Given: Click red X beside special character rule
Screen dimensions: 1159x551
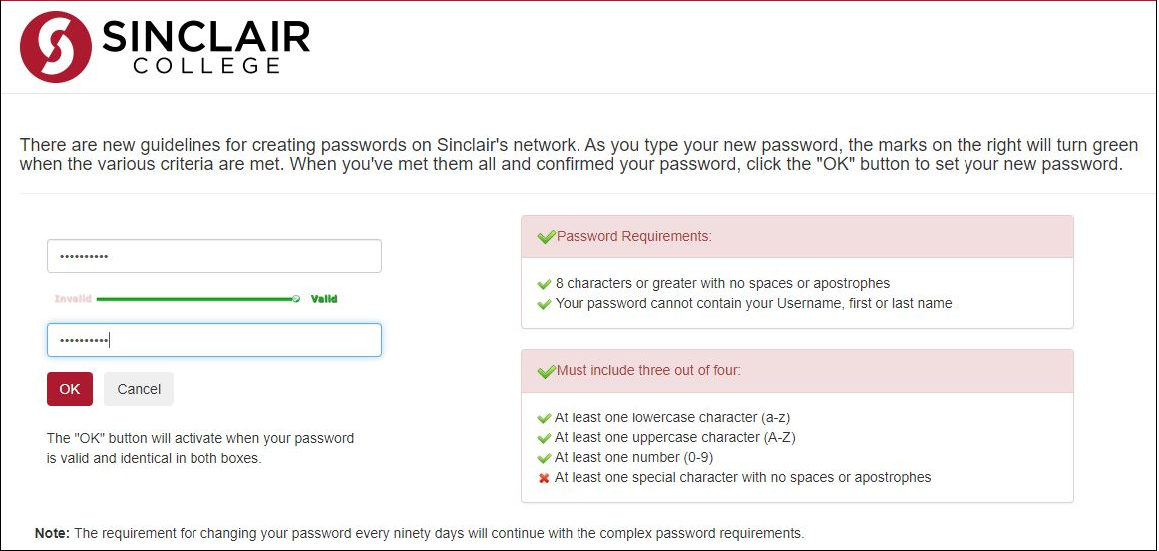Looking at the screenshot, I should point(544,478).
